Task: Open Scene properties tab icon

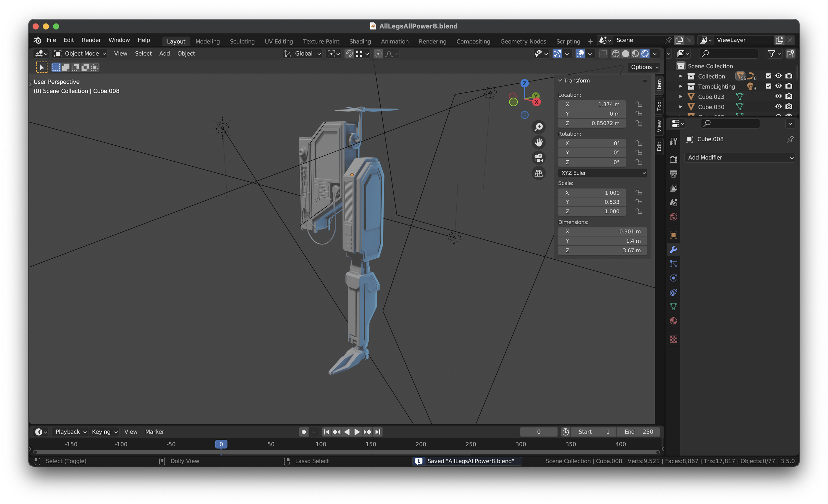Action: point(673,202)
